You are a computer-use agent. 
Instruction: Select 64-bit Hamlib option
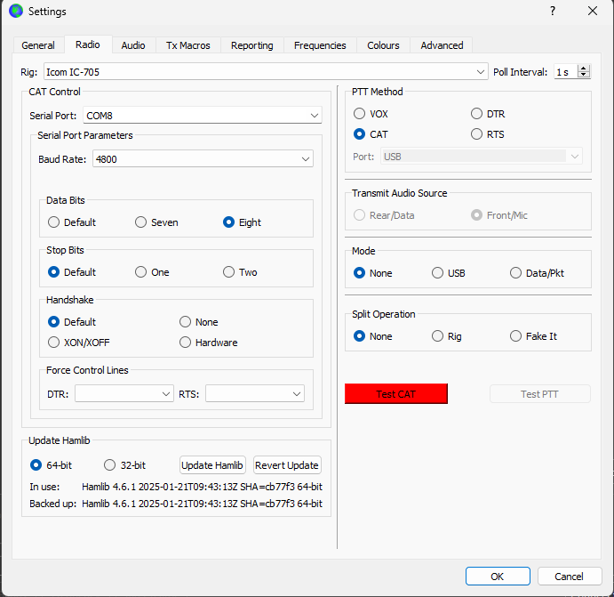51,465
